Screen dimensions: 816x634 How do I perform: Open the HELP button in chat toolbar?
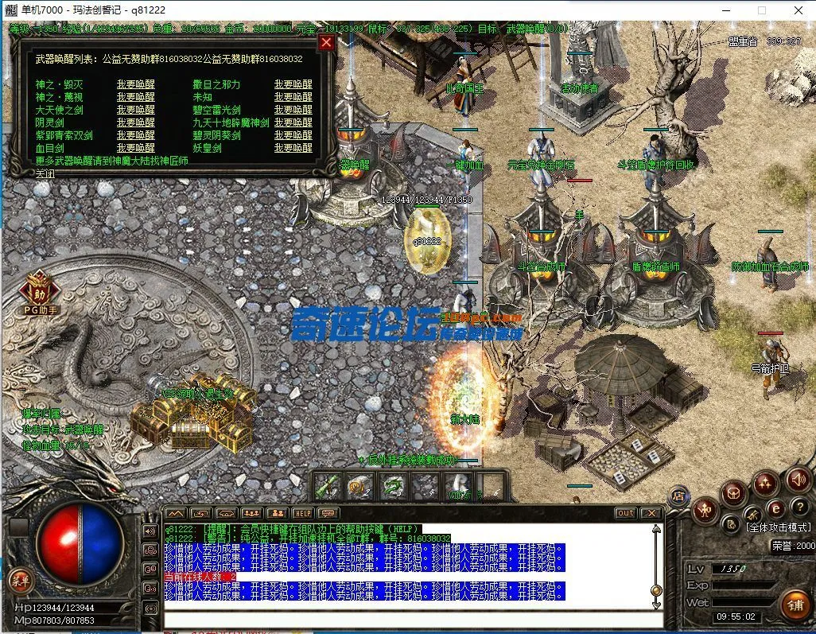click(303, 513)
